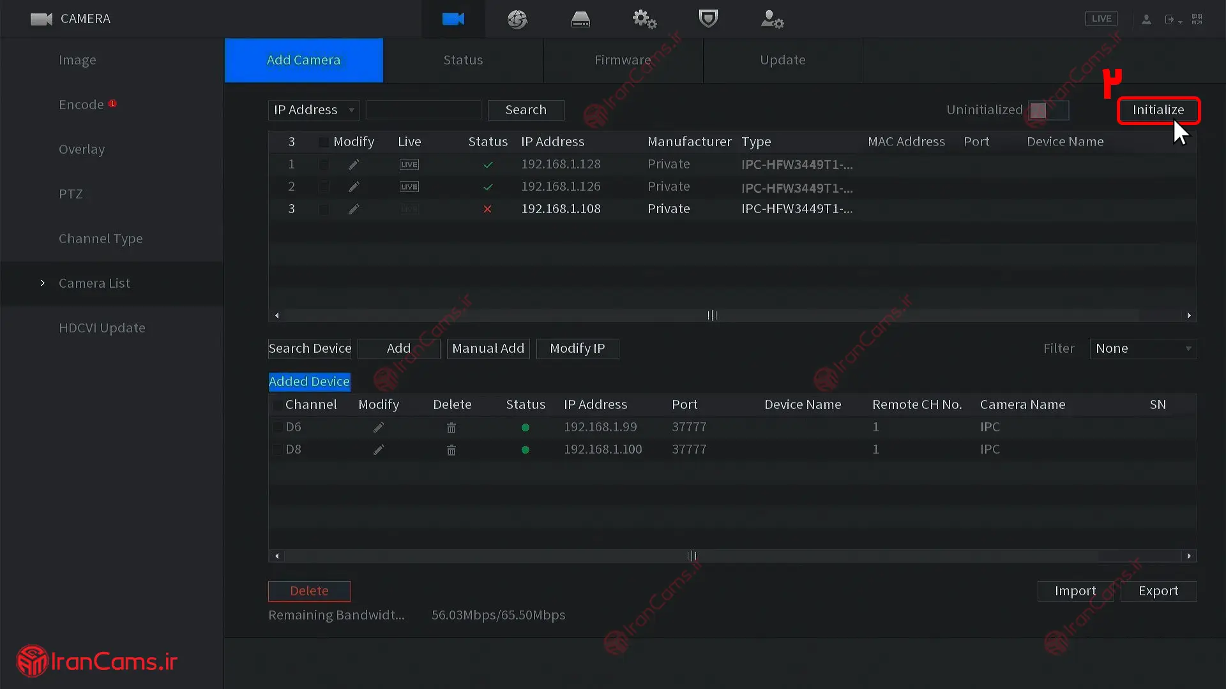Image resolution: width=1226 pixels, height=689 pixels.
Task: Click the green check status of 192.168.1.128
Action: (488, 165)
